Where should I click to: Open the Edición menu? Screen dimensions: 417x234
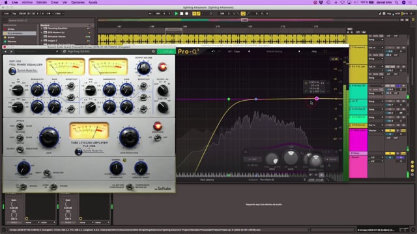42,3
